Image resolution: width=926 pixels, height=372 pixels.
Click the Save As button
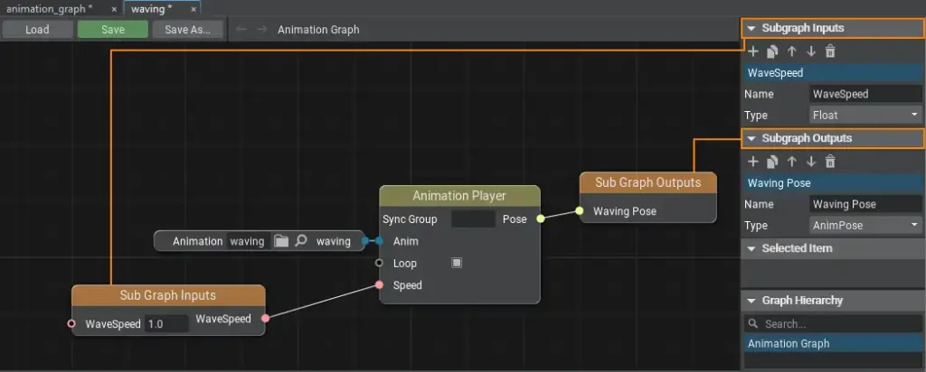[187, 29]
